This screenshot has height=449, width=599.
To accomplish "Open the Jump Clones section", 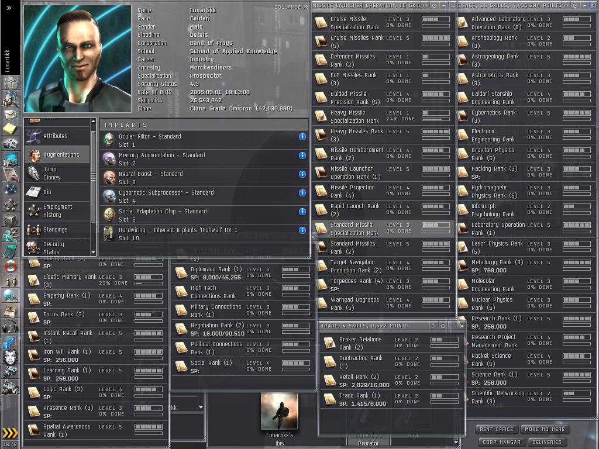I will [x=57, y=173].
